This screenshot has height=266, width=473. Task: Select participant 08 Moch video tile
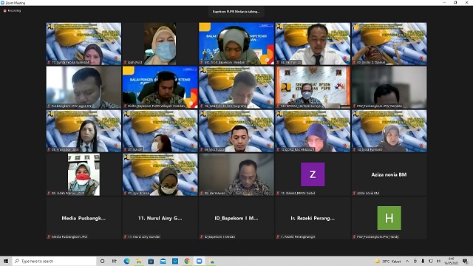pos(236,131)
